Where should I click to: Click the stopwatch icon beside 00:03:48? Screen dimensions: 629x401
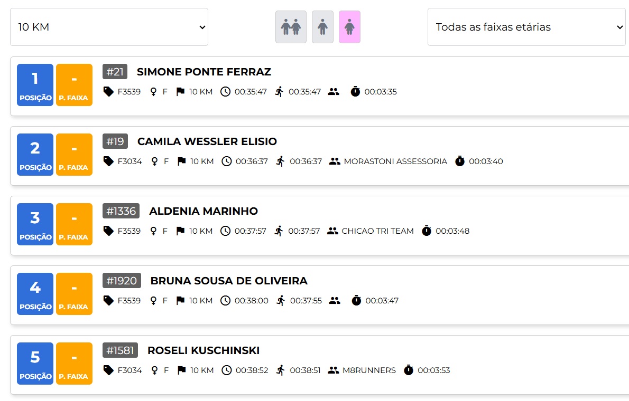427,231
